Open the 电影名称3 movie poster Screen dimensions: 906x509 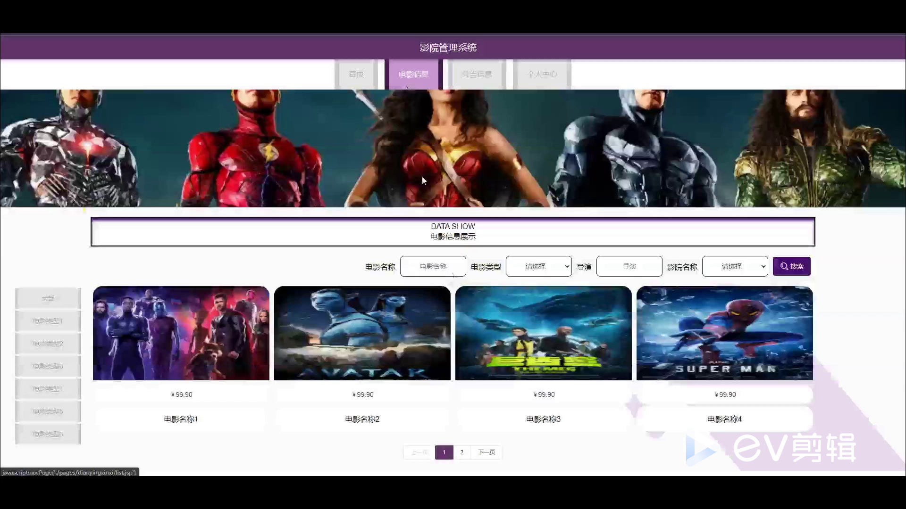544,333
